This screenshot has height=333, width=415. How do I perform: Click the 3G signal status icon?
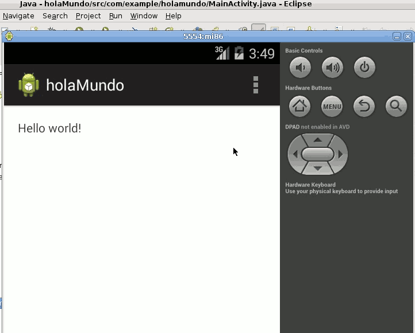pyautogui.click(x=222, y=53)
